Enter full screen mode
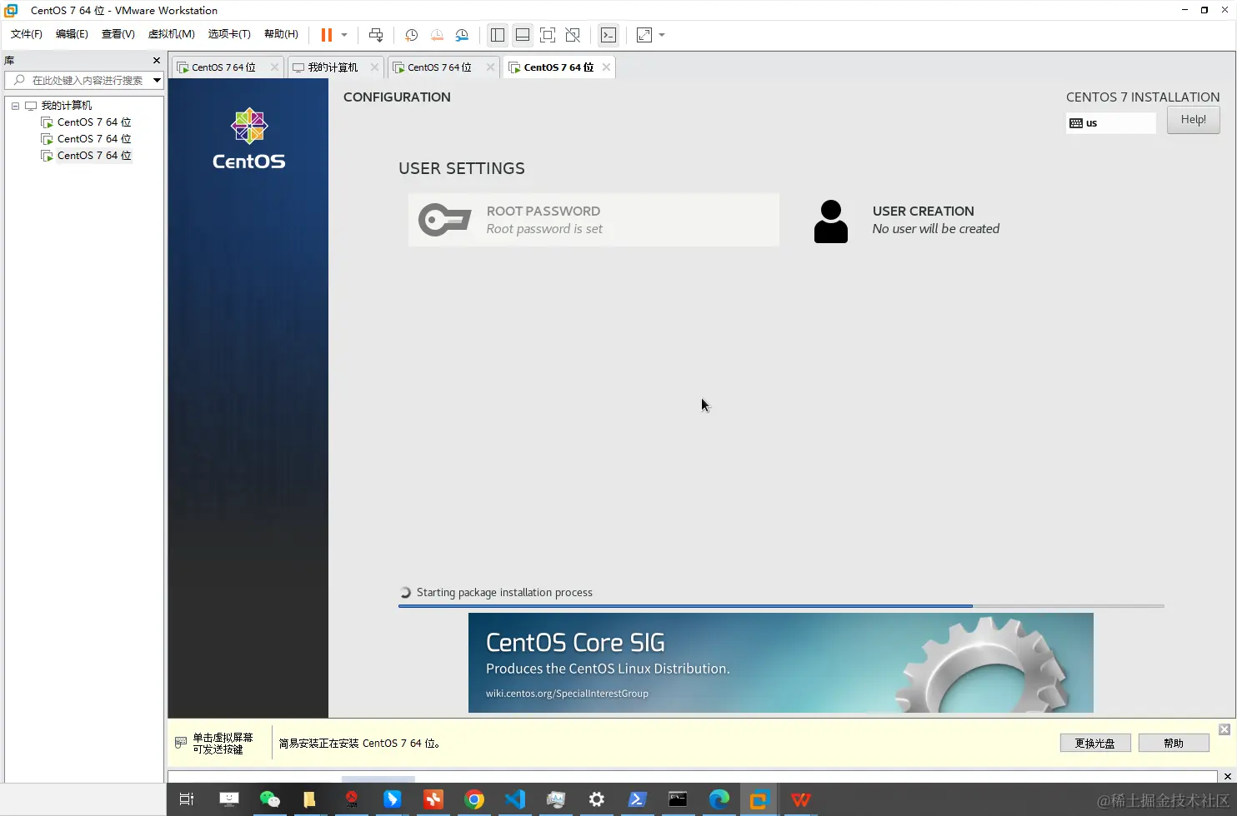This screenshot has width=1237, height=816. [548, 35]
